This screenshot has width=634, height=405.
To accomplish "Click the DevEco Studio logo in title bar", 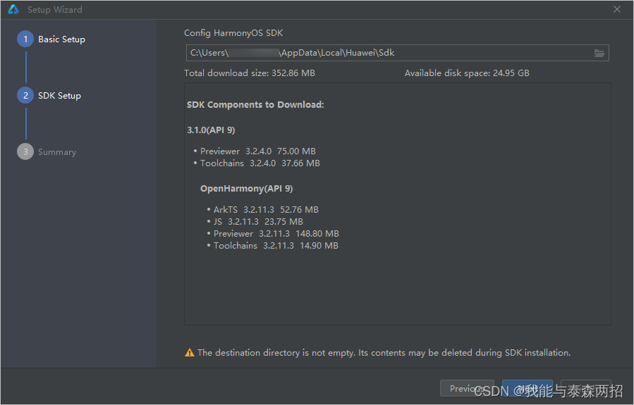I will [x=13, y=9].
